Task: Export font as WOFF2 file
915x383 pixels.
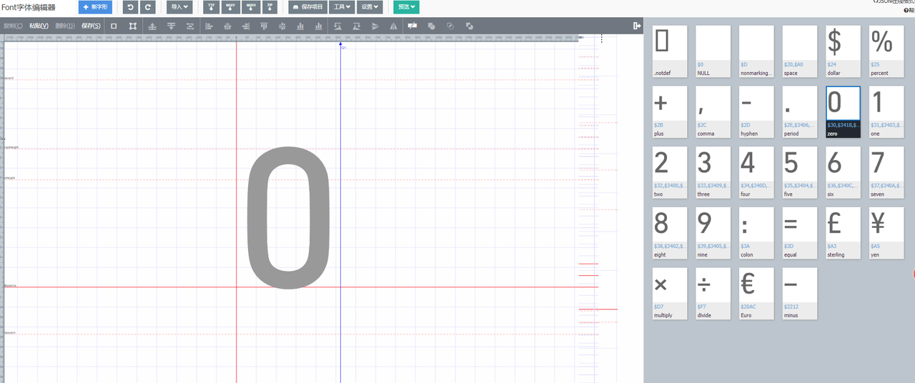Action: (x=251, y=7)
